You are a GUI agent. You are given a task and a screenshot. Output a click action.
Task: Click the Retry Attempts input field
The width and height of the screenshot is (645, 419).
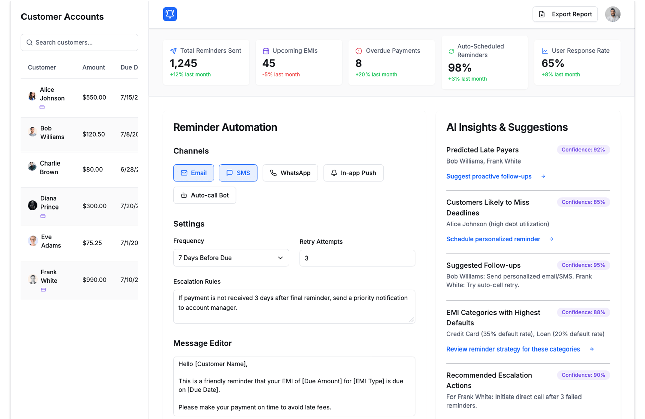(x=357, y=258)
